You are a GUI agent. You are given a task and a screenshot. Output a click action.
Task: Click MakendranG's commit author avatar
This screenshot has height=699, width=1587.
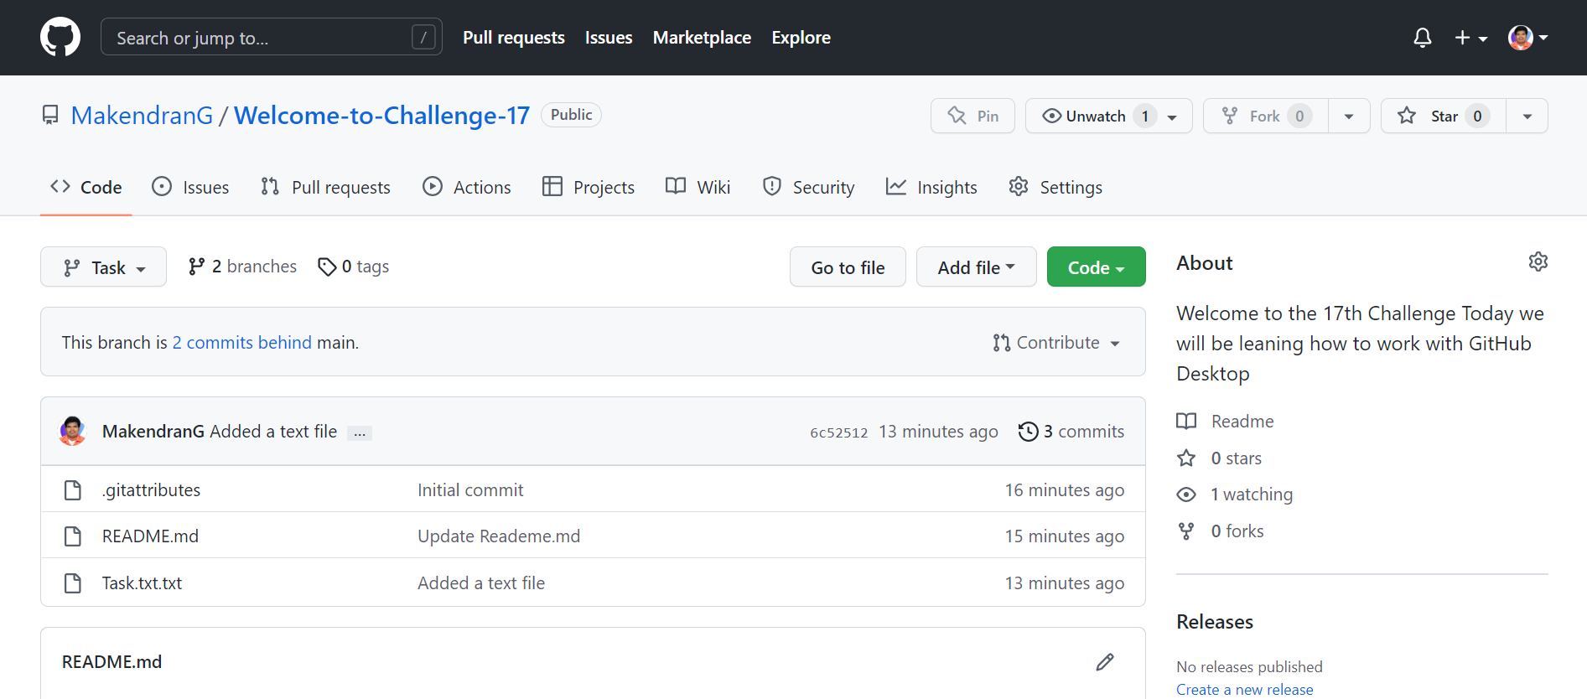coord(73,431)
